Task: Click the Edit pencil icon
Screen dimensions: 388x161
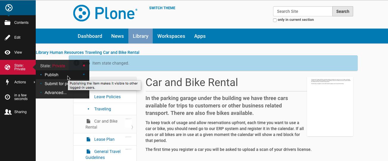Action: click(x=7, y=37)
